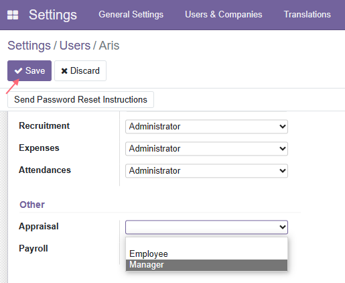345x283 pixels.
Task: Discard changes to user Aris
Action: 80,70
